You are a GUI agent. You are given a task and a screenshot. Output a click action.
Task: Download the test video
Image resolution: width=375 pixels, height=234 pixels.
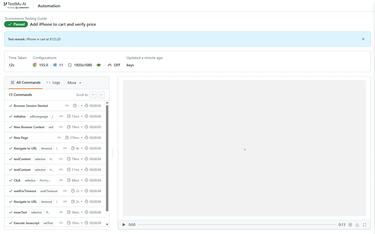[x=357, y=225]
